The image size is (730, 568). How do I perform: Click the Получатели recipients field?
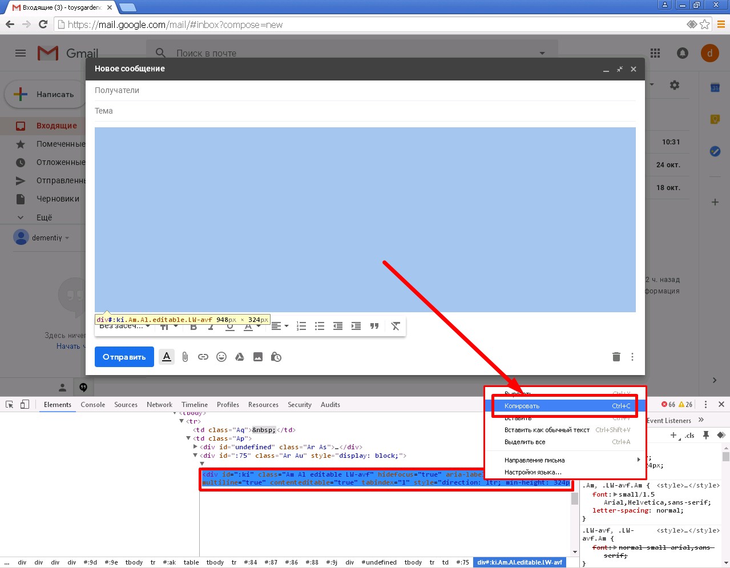(x=365, y=90)
